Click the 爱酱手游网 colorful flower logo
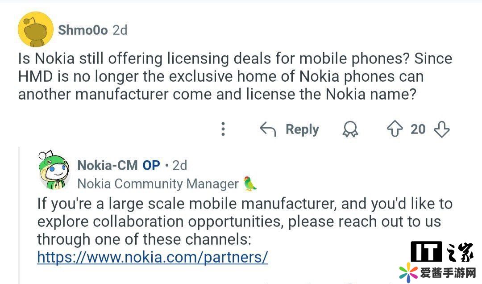This screenshot has width=482, height=284. (x=408, y=272)
